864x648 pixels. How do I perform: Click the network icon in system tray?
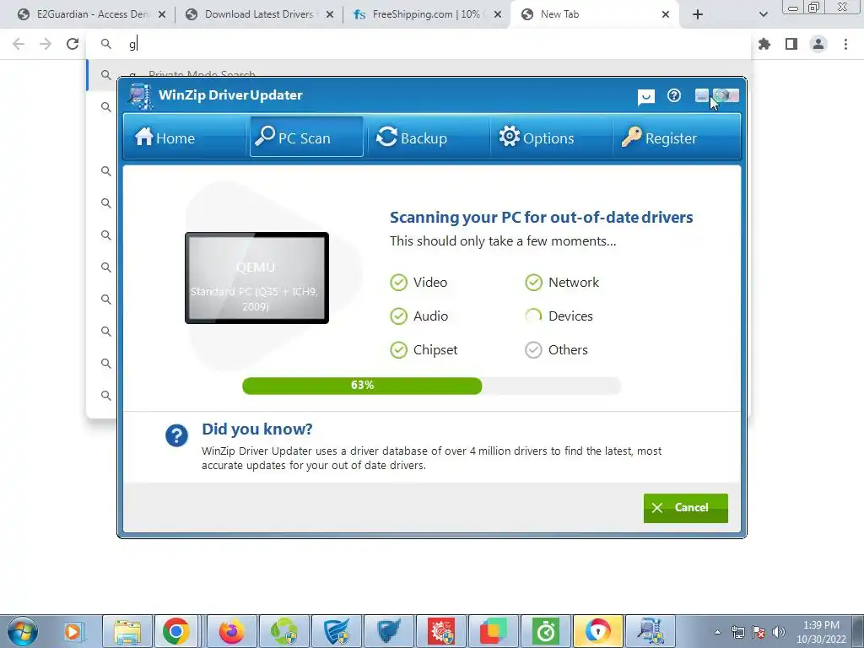click(737, 632)
